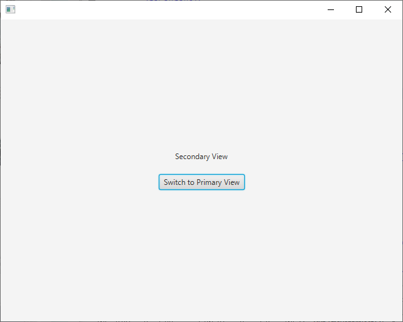Select the Secondary View label text
This screenshot has width=403, height=322.
[201, 157]
